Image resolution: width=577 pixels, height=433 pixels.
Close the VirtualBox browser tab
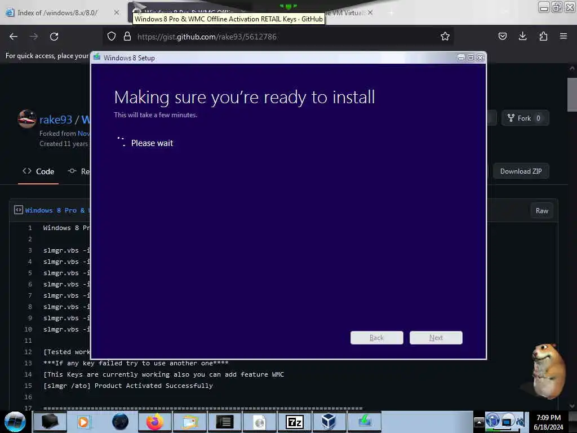click(371, 12)
